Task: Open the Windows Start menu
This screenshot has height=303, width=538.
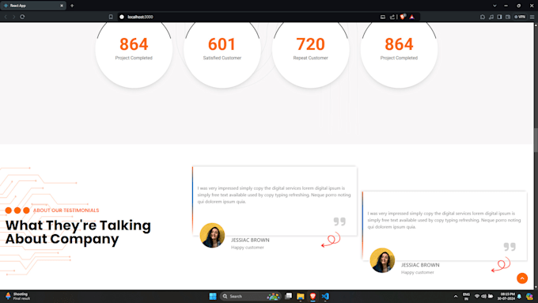Action: (213, 296)
